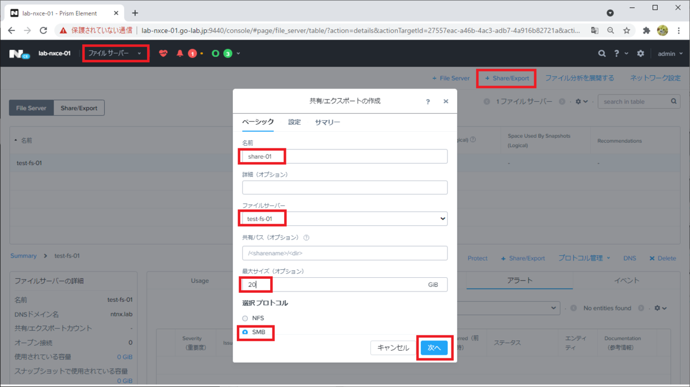Open test-fs-01 file server select box
Viewport: 690px width, 387px height.
tap(345, 219)
